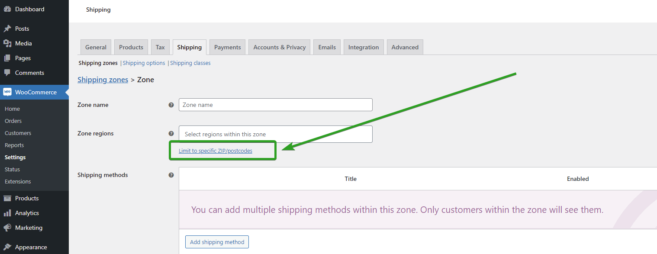The width and height of the screenshot is (657, 254).
Task: Go to Shipping classes subsection
Action: (x=190, y=63)
